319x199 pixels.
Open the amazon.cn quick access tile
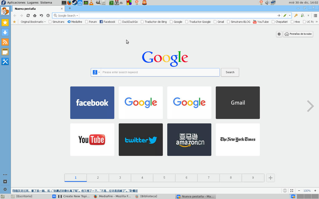pos(189,140)
